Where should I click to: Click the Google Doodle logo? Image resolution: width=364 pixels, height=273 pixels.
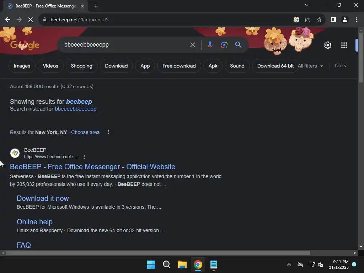tap(25, 45)
